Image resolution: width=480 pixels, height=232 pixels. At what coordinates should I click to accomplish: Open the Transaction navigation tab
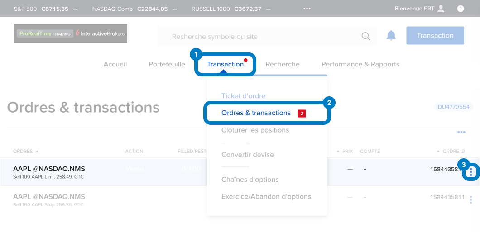(226, 64)
